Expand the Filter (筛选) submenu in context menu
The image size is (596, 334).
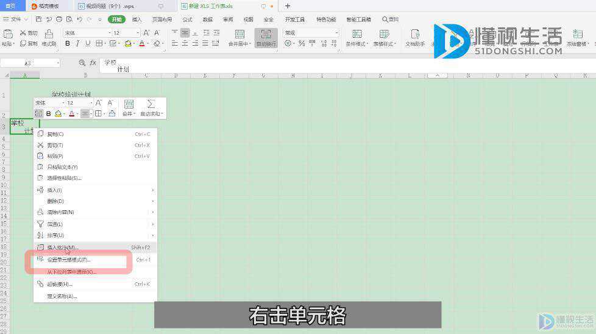coord(96,224)
